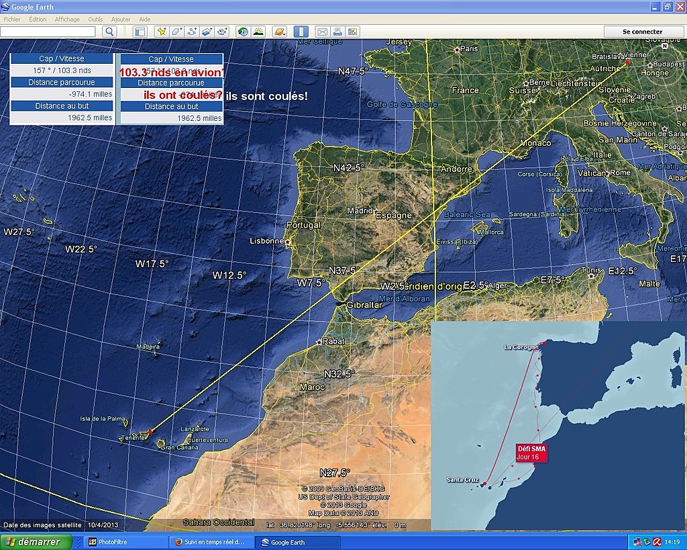This screenshot has height=550, width=687.
Task: Switch to PhotoFiltre in the taskbar
Action: 125,542
